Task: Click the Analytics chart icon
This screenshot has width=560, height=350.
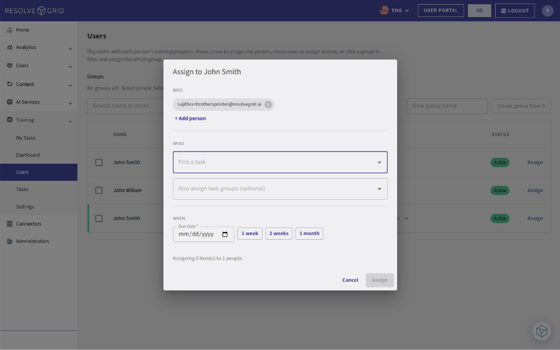Action: coord(9,47)
